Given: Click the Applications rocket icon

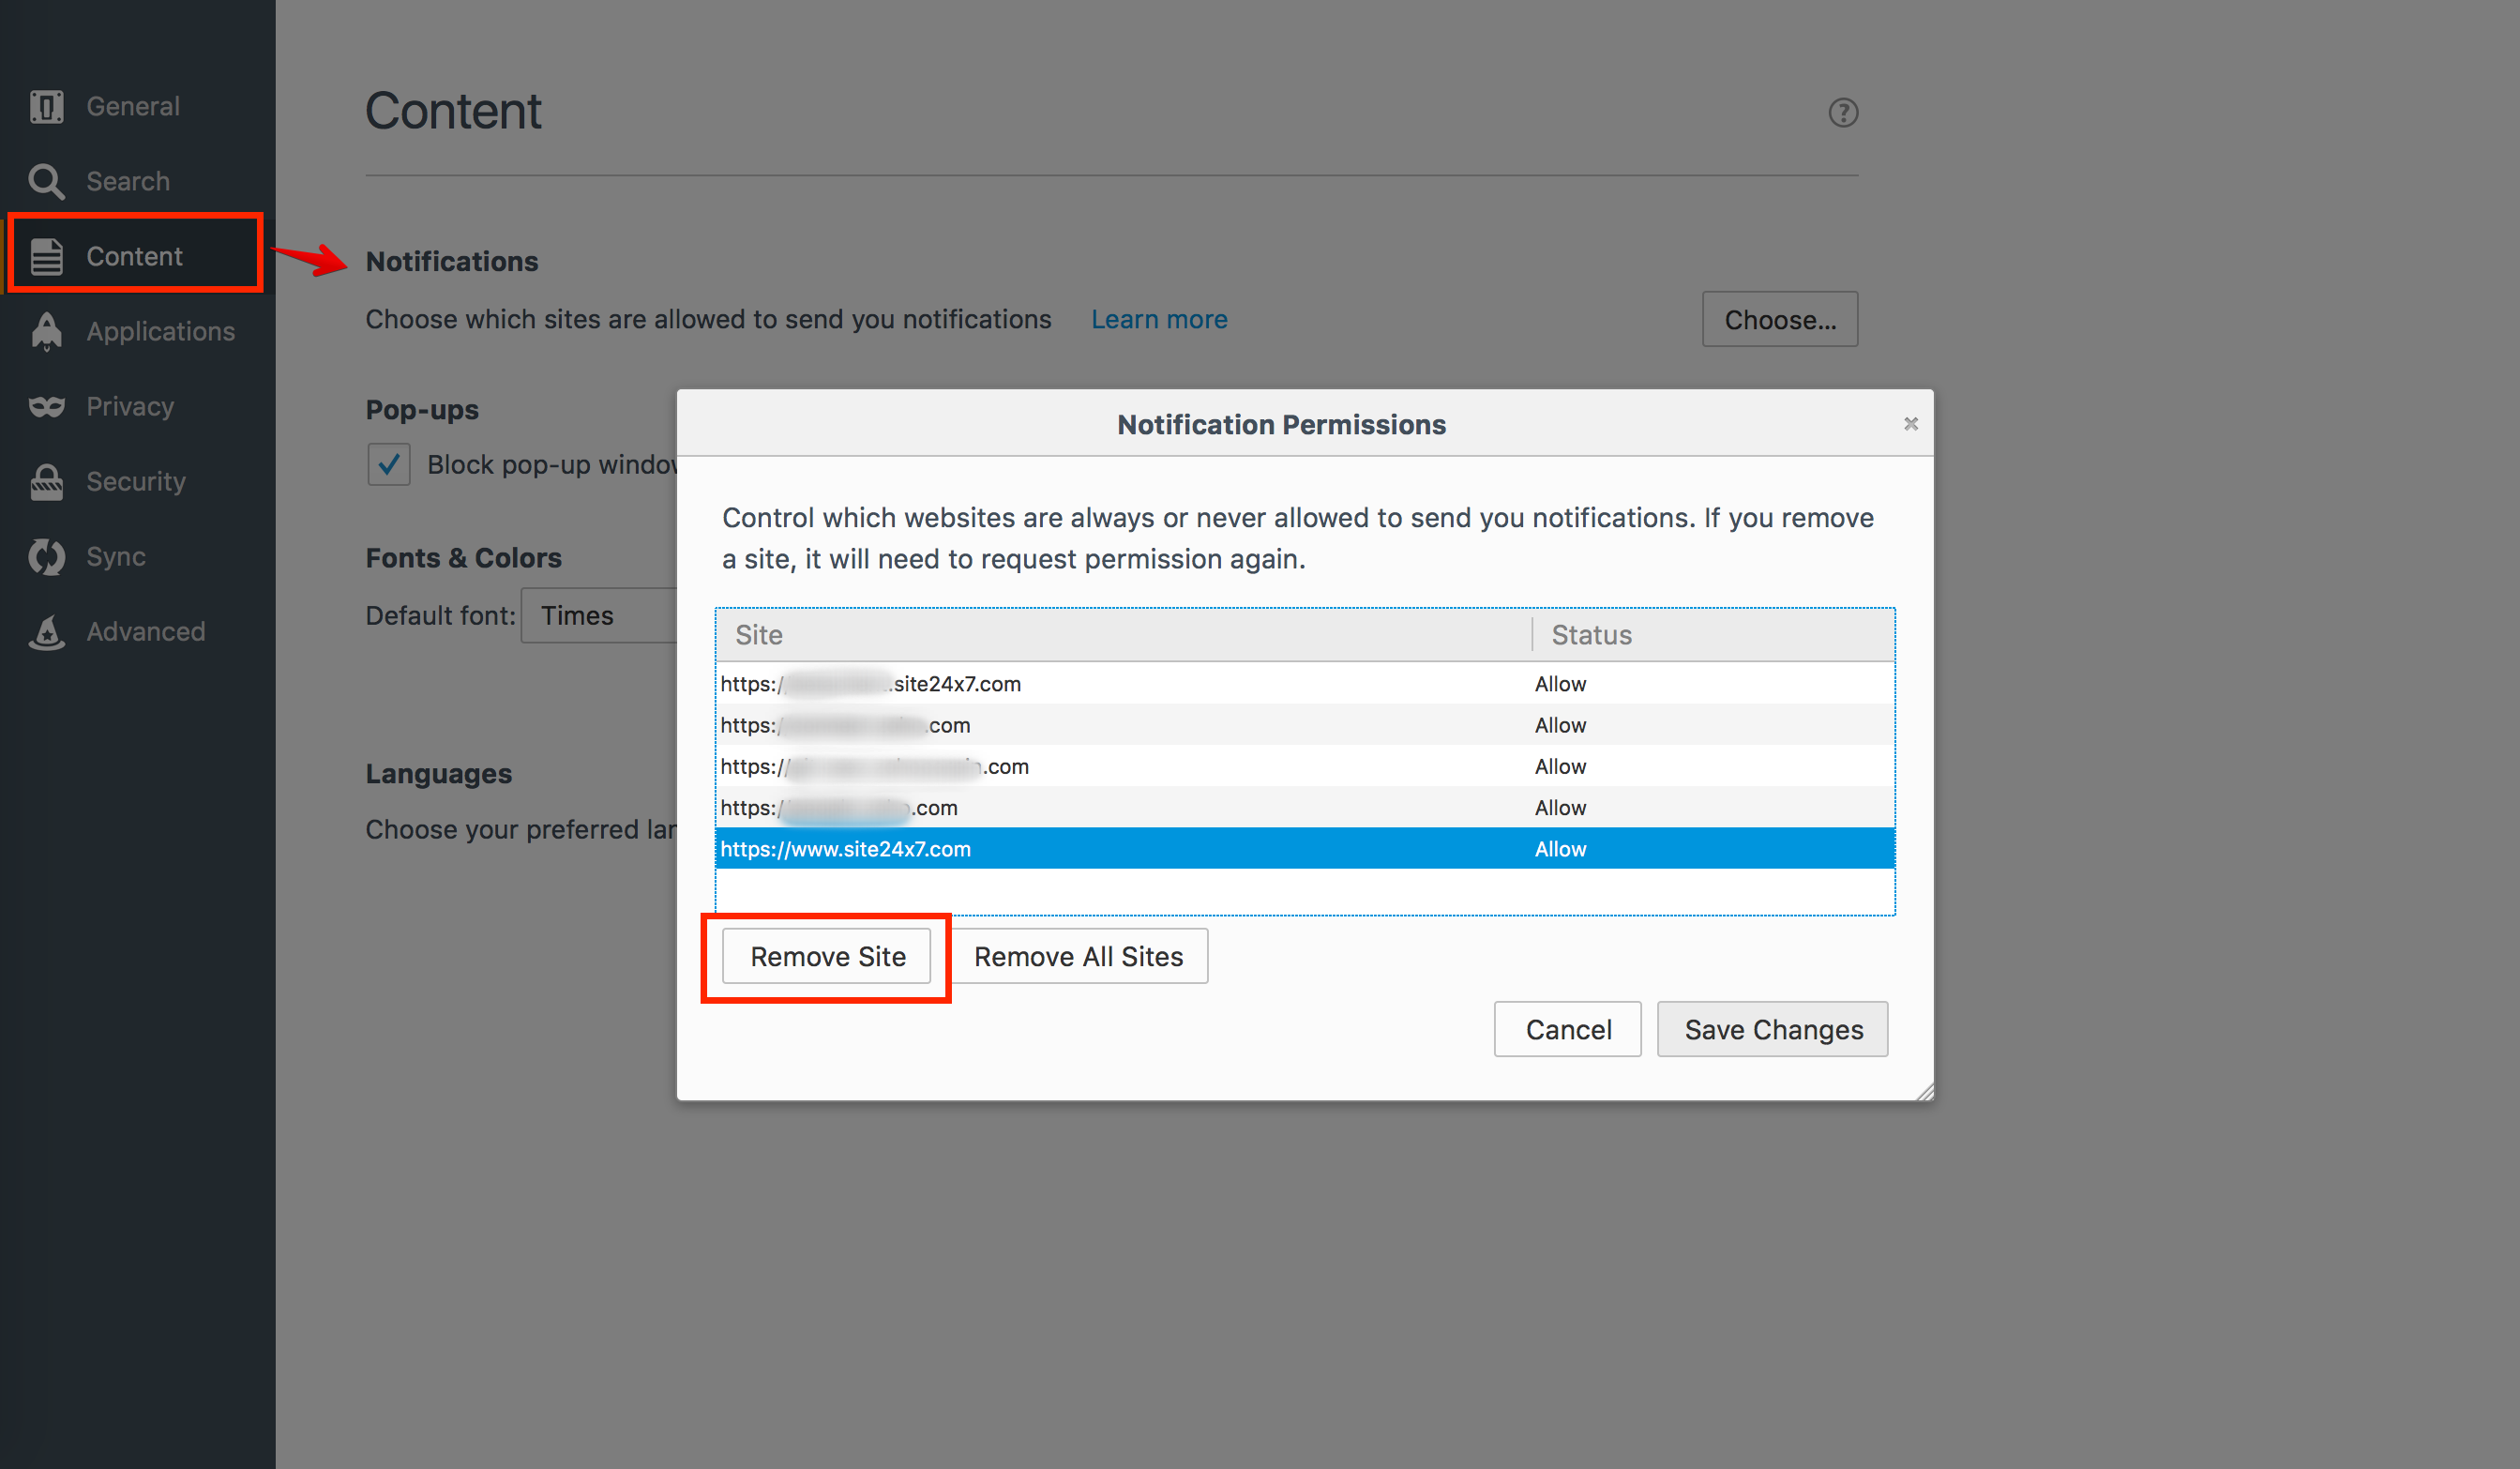Looking at the screenshot, I should tap(46, 331).
